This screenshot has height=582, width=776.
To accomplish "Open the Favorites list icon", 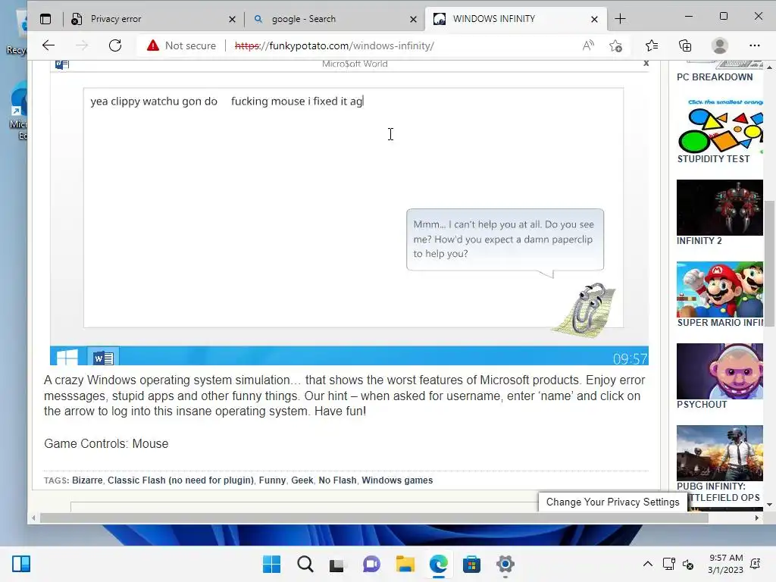I will tap(652, 45).
